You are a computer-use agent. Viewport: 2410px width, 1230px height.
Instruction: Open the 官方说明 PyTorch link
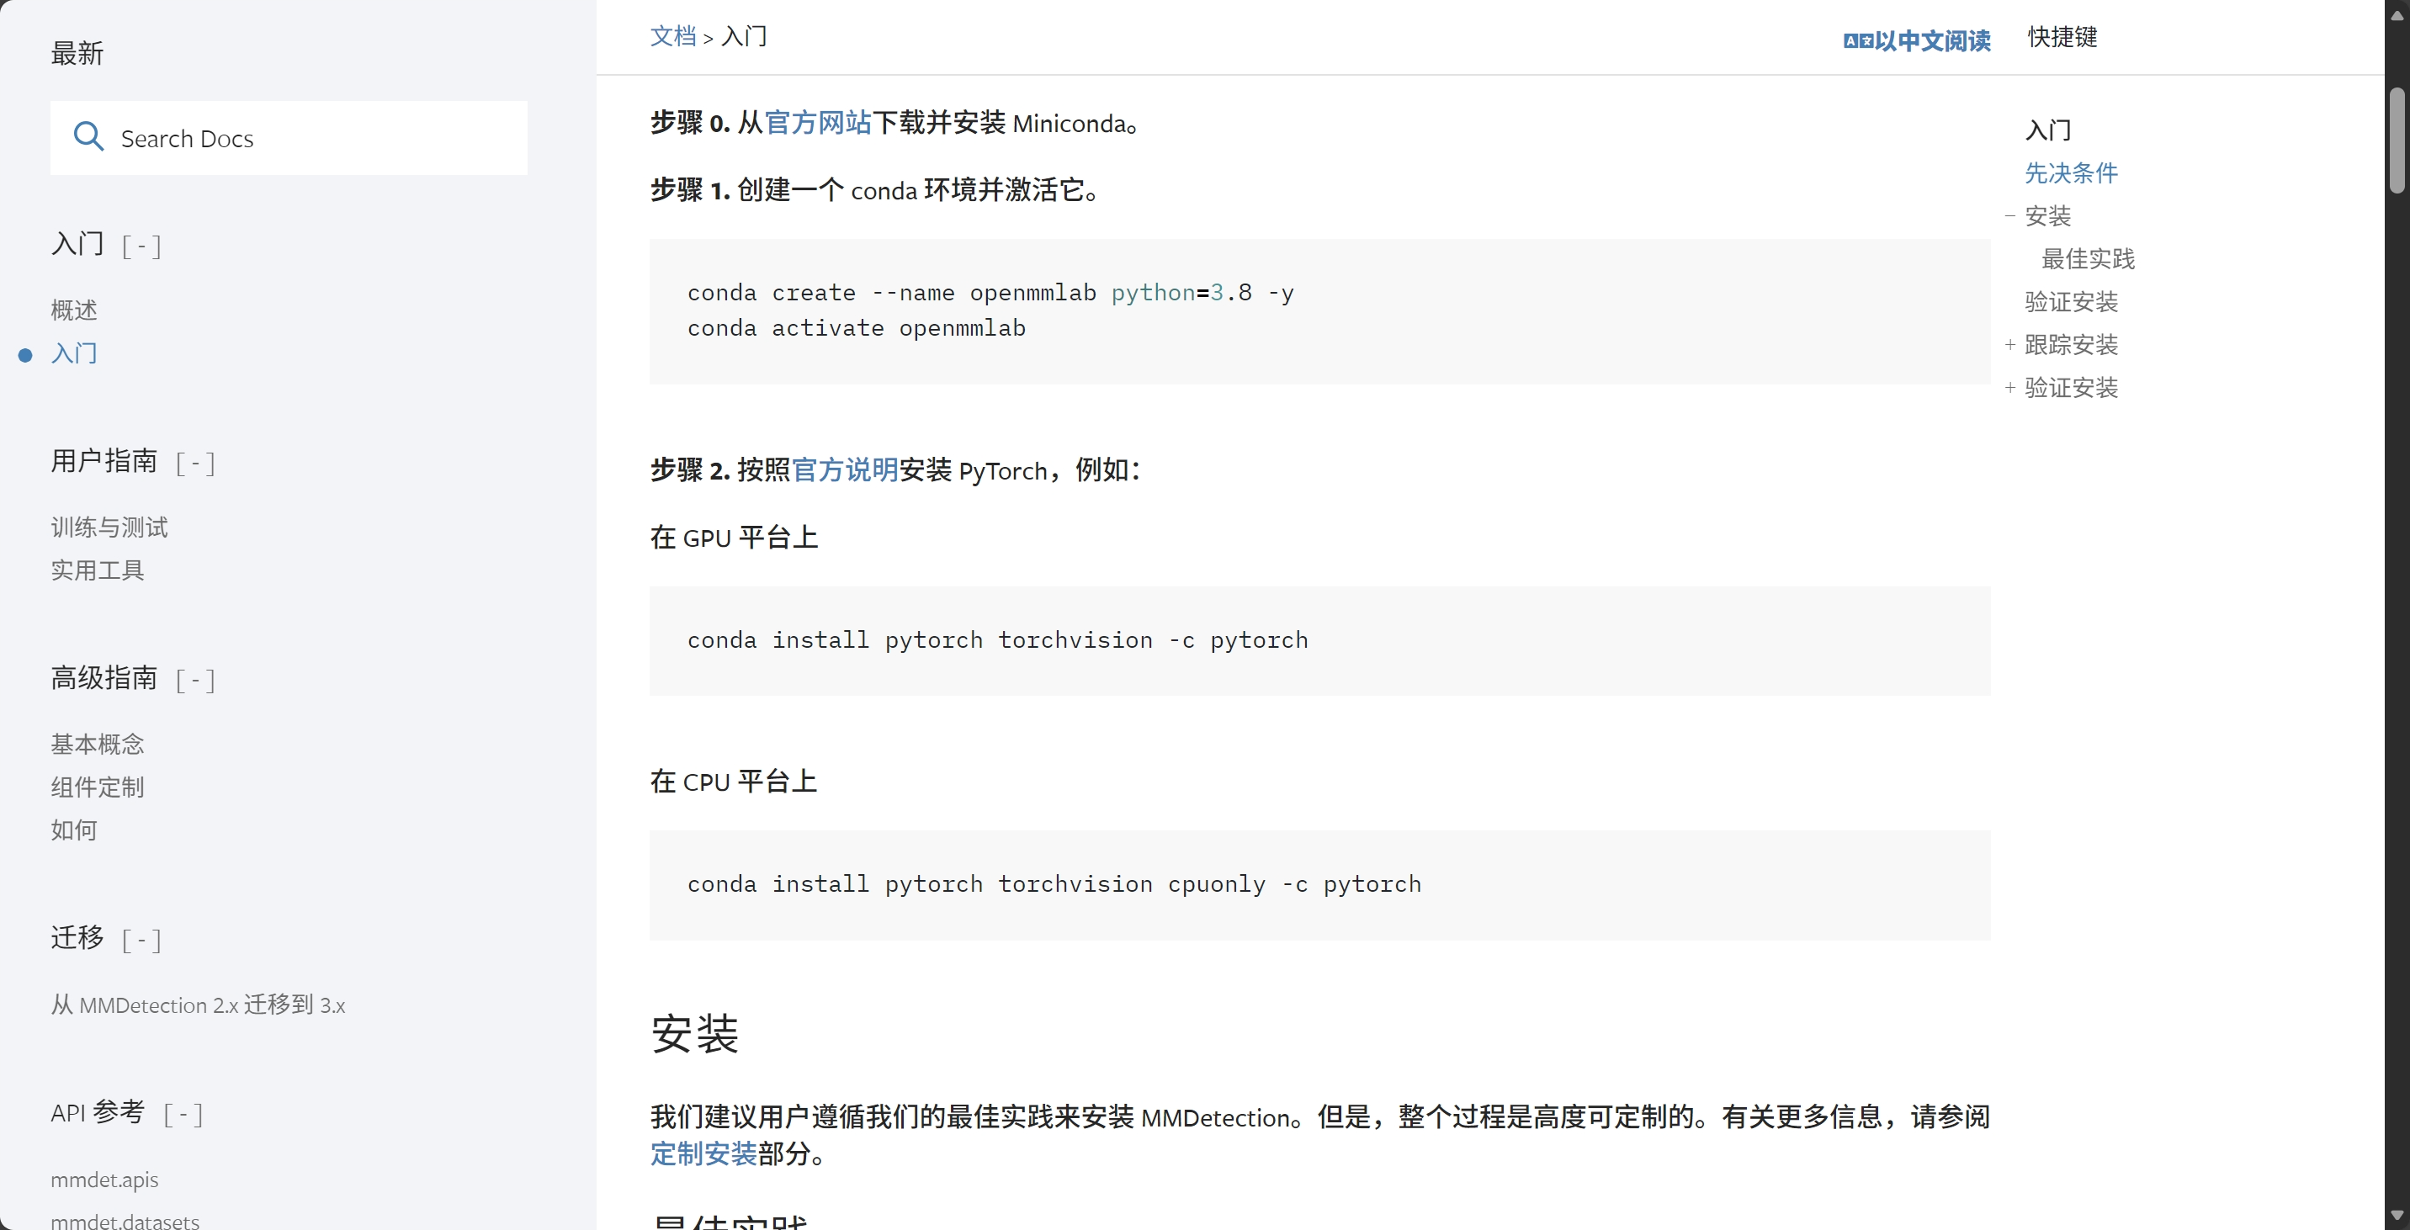click(845, 470)
